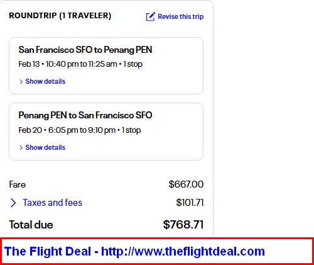Viewport: 314px width, 265px height.
Task: Expand the Taxes and fees chevron arrow
Action: pos(13,203)
